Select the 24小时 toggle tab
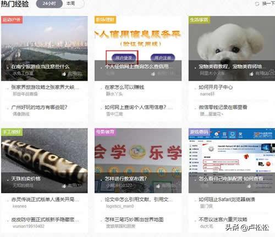 [50, 3]
